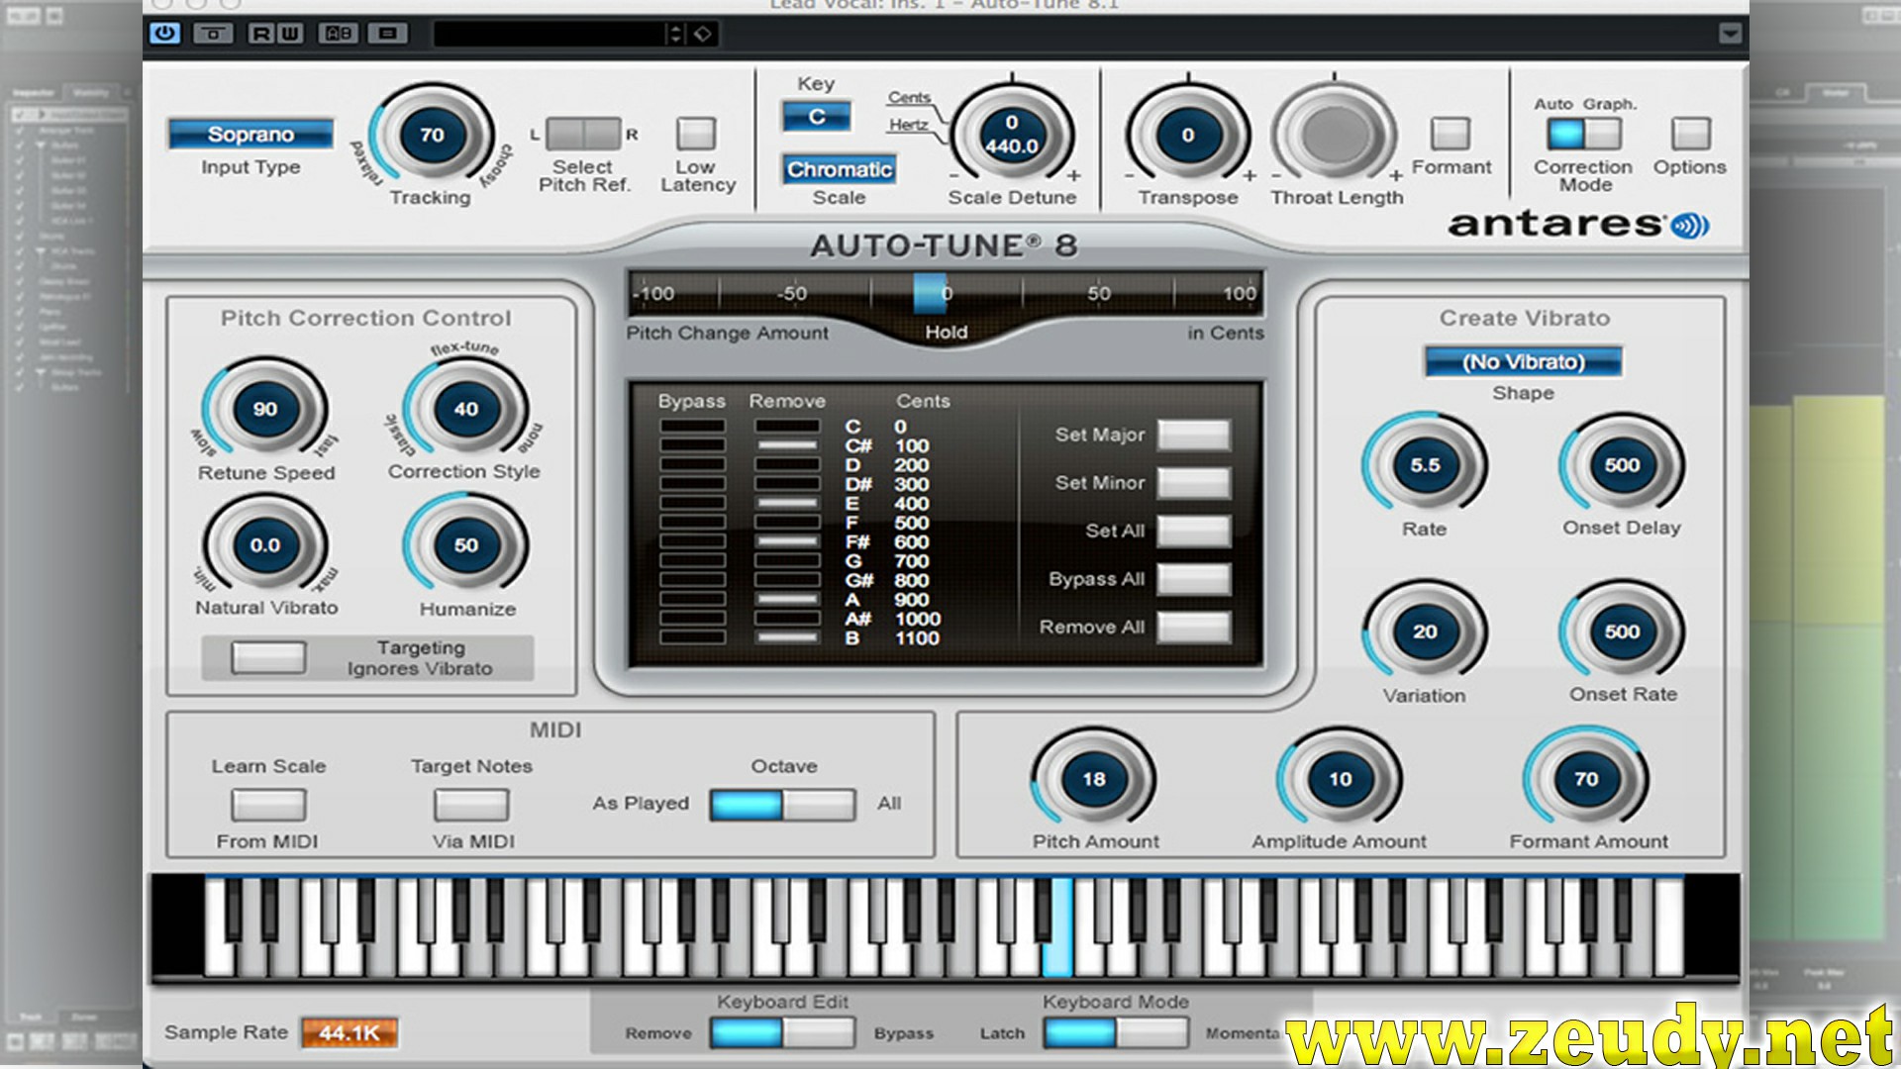This screenshot has width=1901, height=1069.
Task: Click the Set Major button
Action: tap(1192, 434)
